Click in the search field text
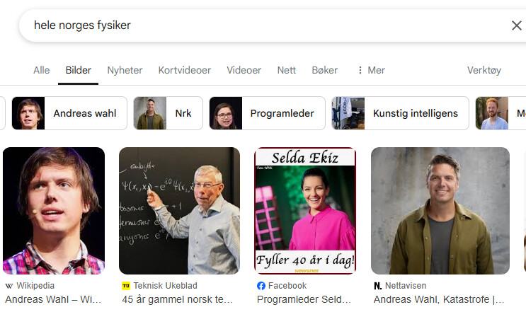The height and width of the screenshot is (312, 526). tap(83, 25)
